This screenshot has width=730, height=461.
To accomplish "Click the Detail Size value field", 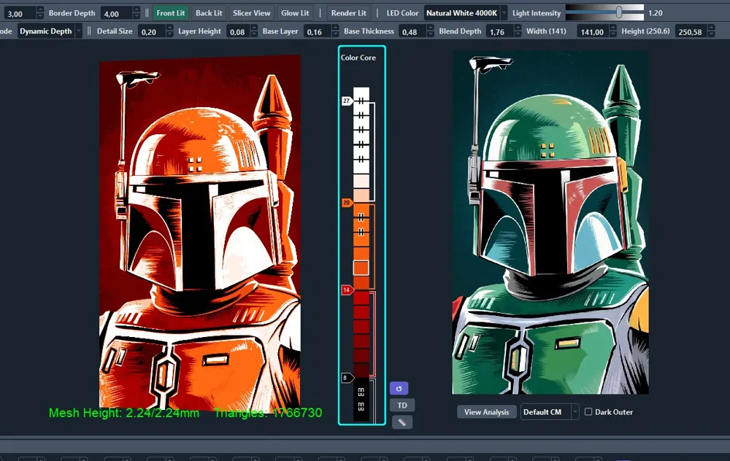I will (152, 31).
